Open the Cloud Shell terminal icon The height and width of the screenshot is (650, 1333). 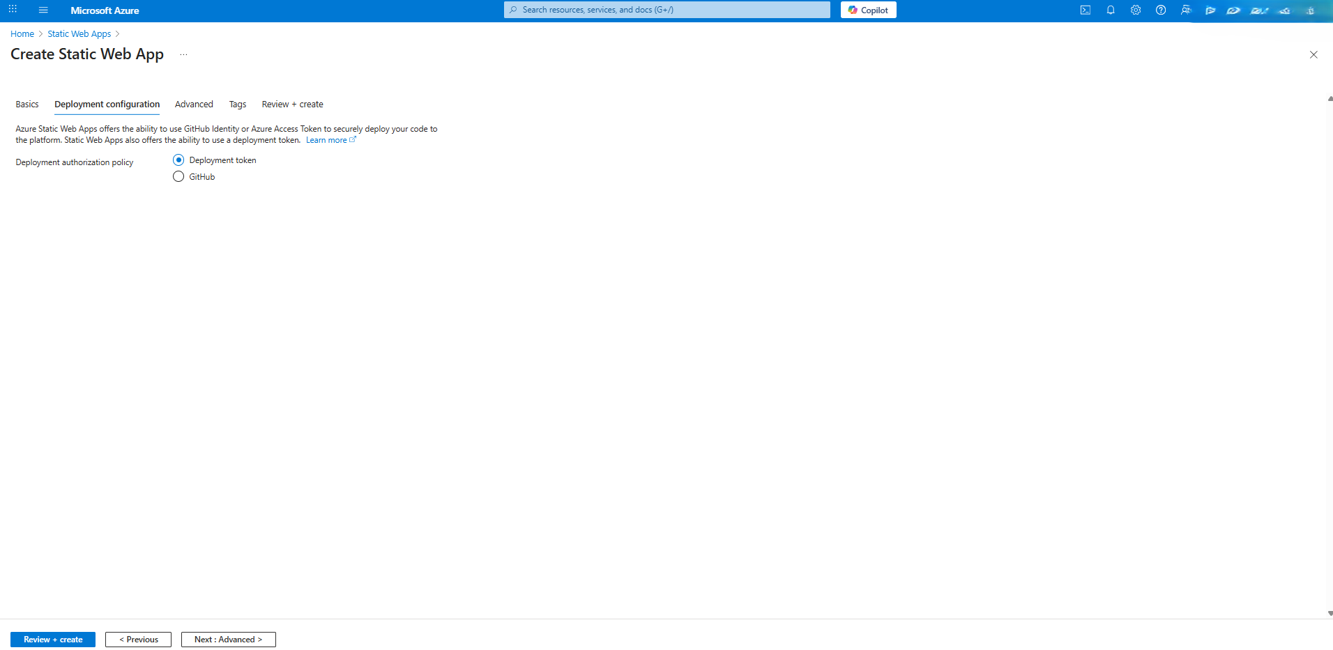tap(1086, 10)
